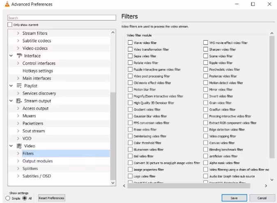Check the Motion blur filter box
Screen dimensions: 277x203
[x=130, y=89]
